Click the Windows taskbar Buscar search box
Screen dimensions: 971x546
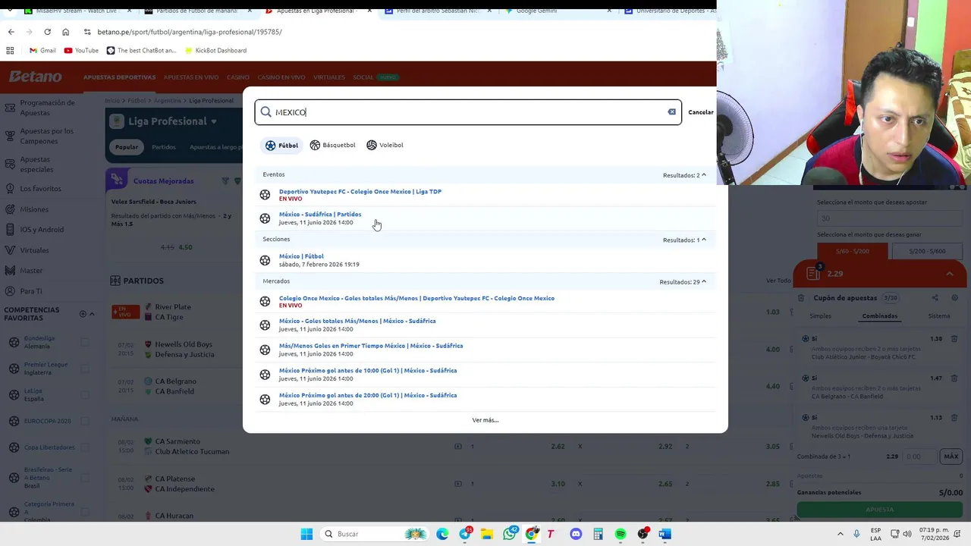[x=373, y=534]
